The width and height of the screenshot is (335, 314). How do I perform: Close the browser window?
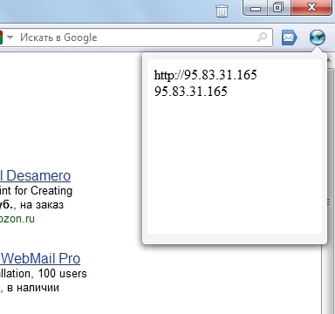pyautogui.click(x=311, y=7)
